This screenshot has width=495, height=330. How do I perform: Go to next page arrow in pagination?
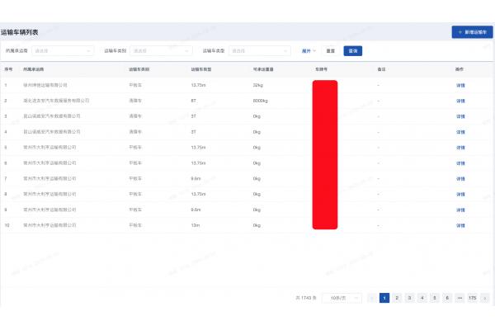pyautogui.click(x=485, y=297)
